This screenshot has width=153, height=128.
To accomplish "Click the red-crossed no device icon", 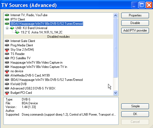I will tap(7, 71).
